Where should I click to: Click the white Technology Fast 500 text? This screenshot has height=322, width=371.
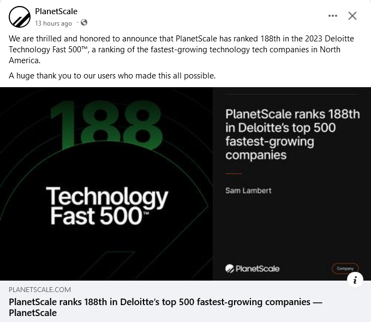pyautogui.click(x=106, y=205)
